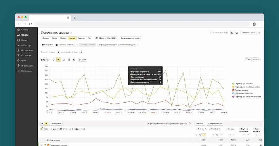The height and width of the screenshot is (146, 279).
Task: Select the Квартал period tab
Action: click(81, 38)
